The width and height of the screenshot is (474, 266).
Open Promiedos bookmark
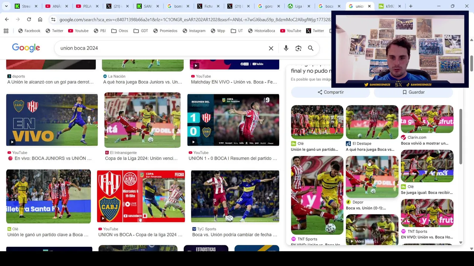click(165, 31)
